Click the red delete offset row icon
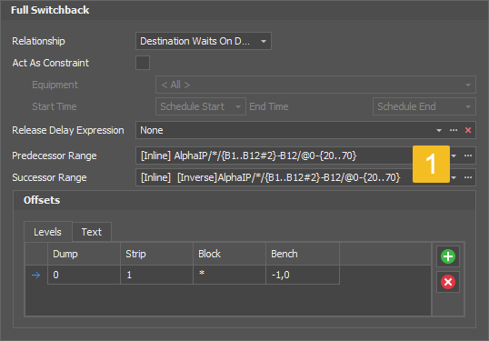The image size is (489, 341). point(448,282)
